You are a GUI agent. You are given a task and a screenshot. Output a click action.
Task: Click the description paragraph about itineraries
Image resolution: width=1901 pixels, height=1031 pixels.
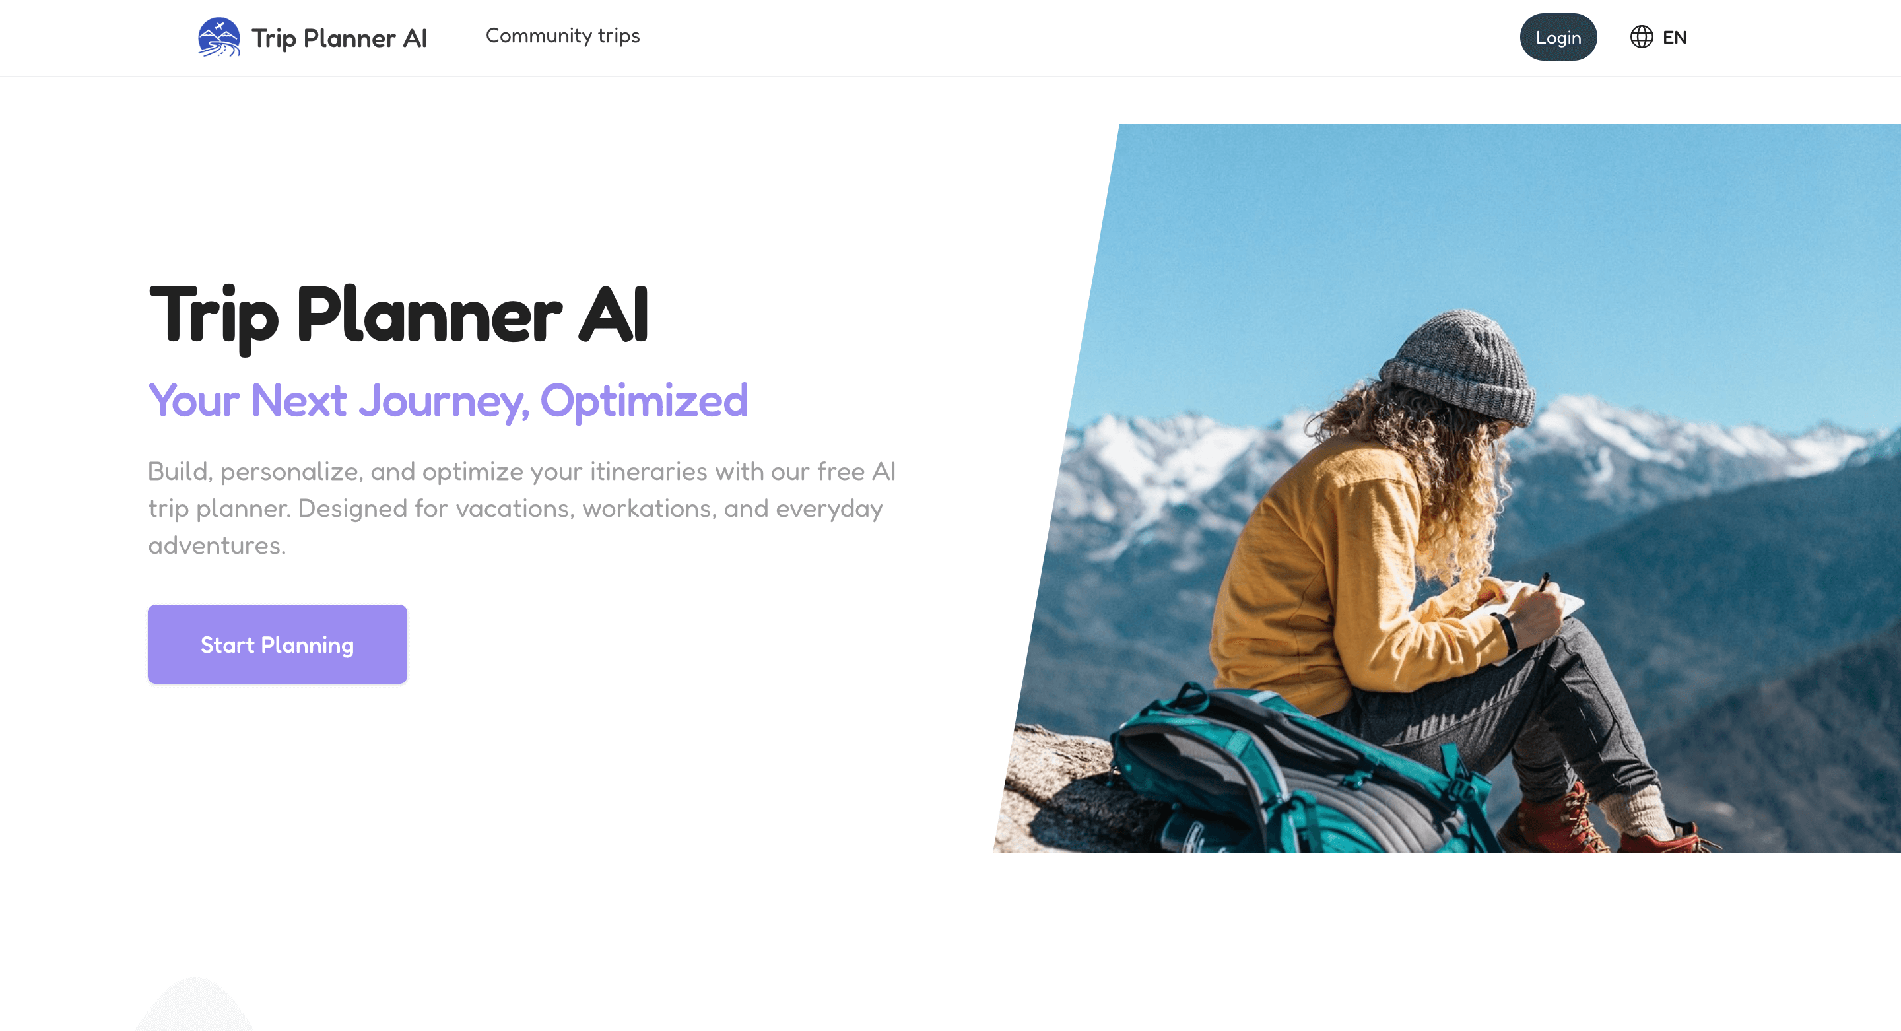click(x=521, y=508)
